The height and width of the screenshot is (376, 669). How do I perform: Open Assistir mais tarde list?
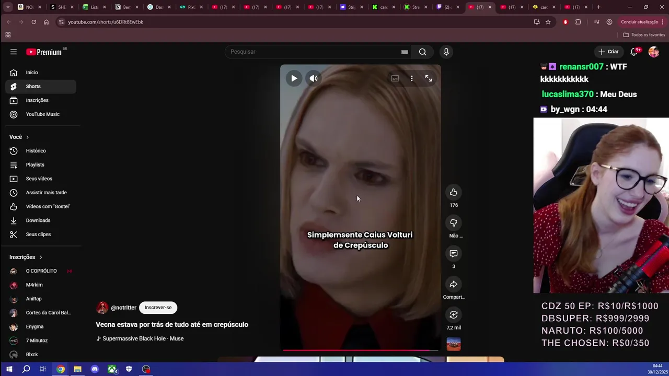tap(41, 193)
